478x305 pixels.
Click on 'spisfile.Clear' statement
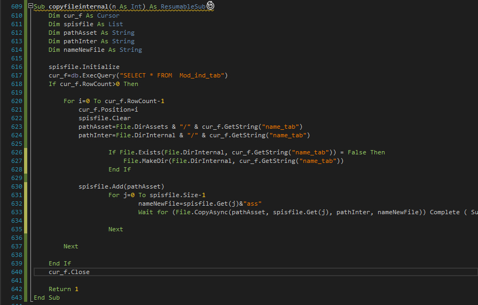[x=105, y=118]
